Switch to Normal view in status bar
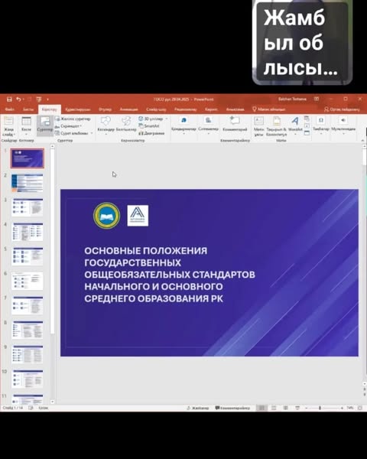Viewport: 367px width, 459px height. [261, 408]
